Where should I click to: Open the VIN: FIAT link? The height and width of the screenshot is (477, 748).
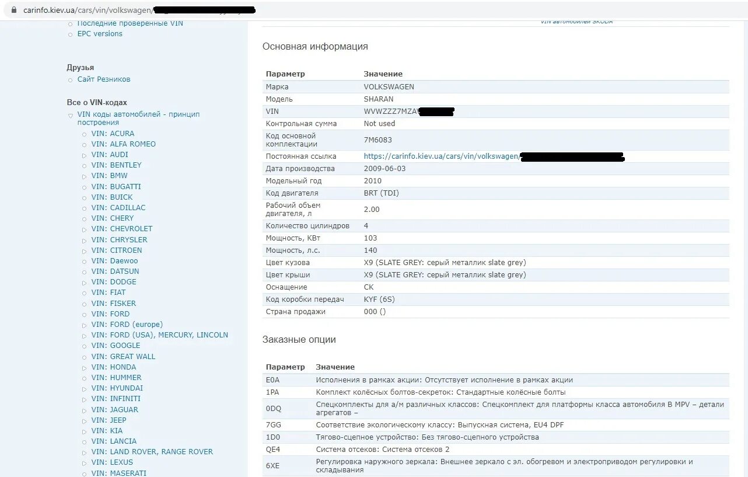109,293
